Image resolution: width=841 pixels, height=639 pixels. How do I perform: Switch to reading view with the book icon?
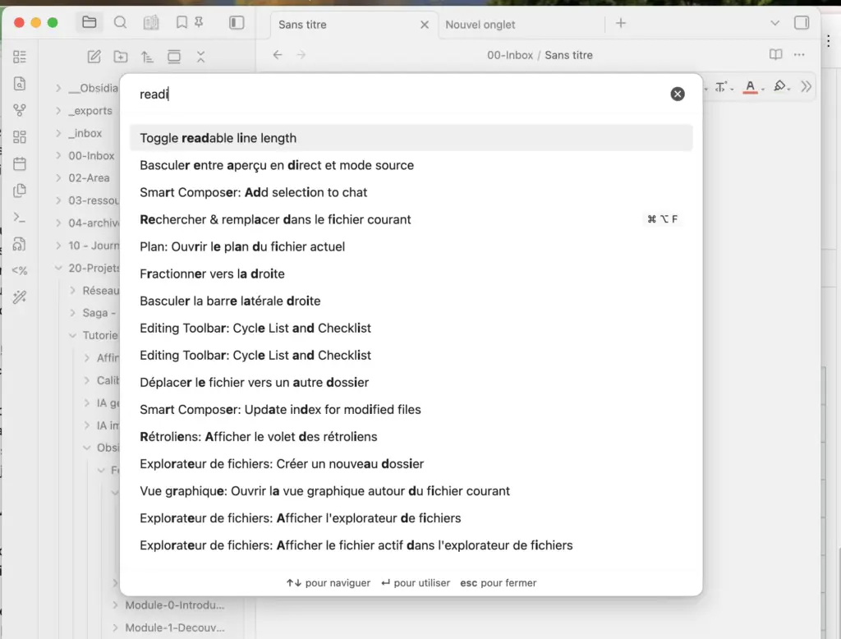pos(775,55)
